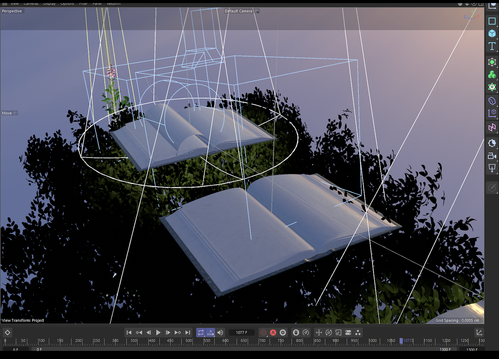The height and width of the screenshot is (359, 499).
Task: Open the Display viewport menu
Action: point(49,4)
